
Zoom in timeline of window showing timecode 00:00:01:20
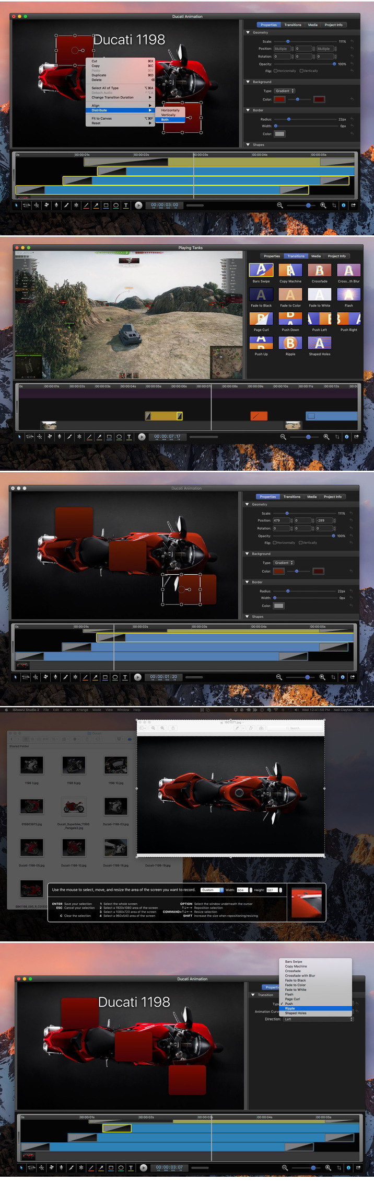(322, 677)
